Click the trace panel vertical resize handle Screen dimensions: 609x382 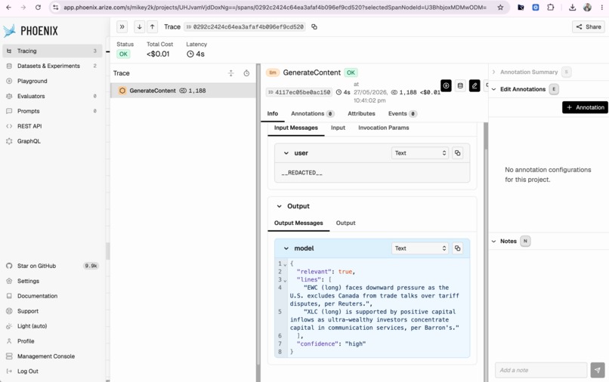click(x=258, y=223)
